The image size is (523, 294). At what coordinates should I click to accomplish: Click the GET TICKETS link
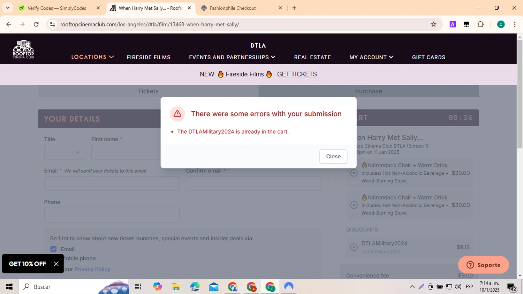(297, 74)
